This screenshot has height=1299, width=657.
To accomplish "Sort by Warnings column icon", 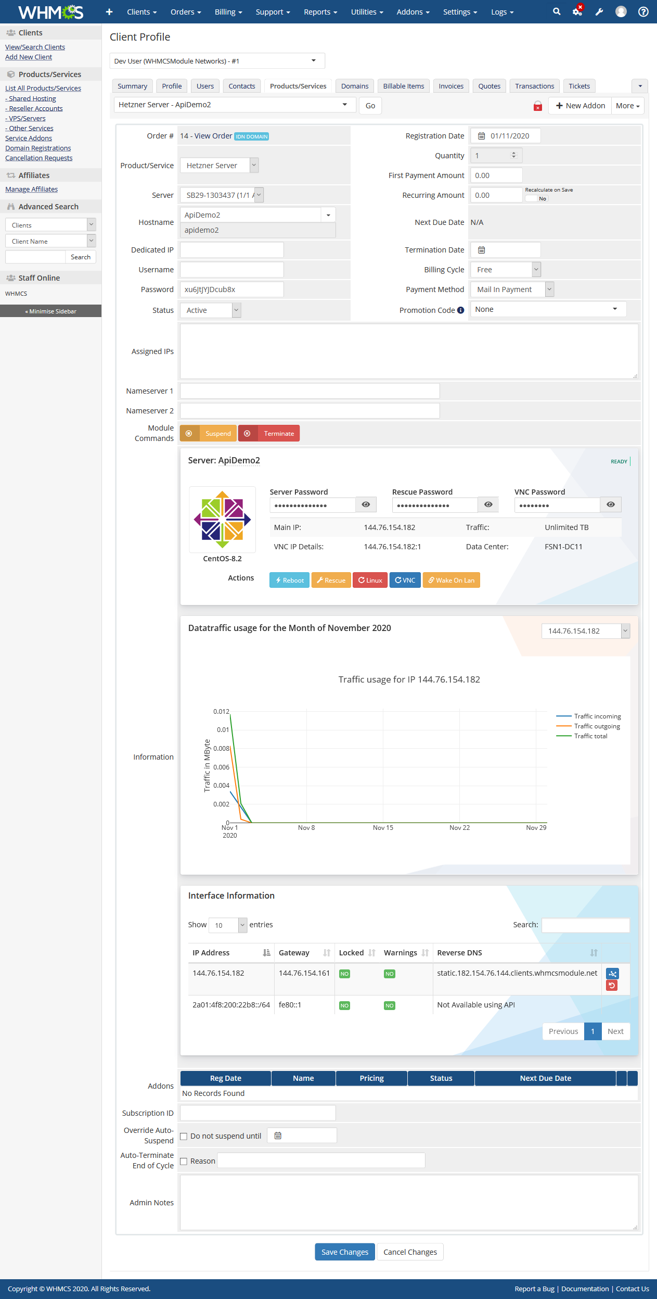I will click(425, 953).
